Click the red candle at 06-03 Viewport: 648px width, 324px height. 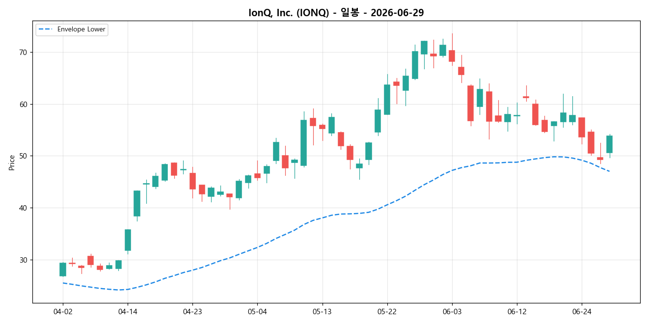pyautogui.click(x=452, y=56)
